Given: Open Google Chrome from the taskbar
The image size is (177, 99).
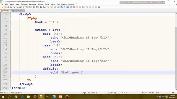Looking at the screenshot, I should [16, 97].
